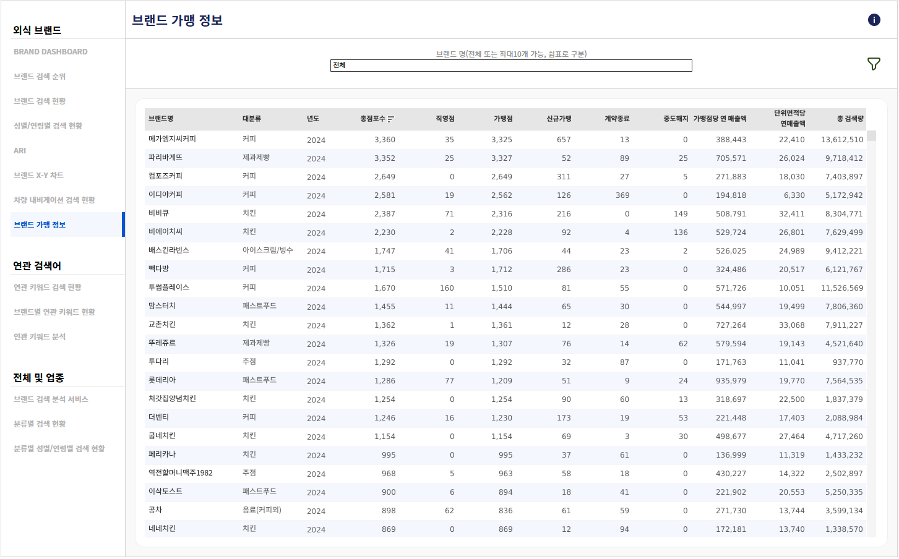Screen dimensions: 899x559
Task: Select 브랜드별 연관 키워드 현황
Action: [x=54, y=312]
